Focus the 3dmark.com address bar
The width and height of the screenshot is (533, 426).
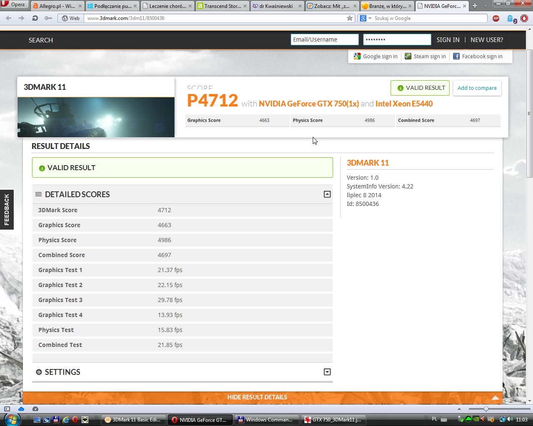click(x=214, y=18)
